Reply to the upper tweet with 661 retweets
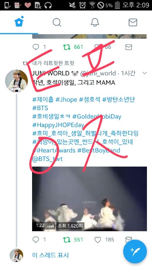This screenshot has height=271, width=152. click(36, 47)
